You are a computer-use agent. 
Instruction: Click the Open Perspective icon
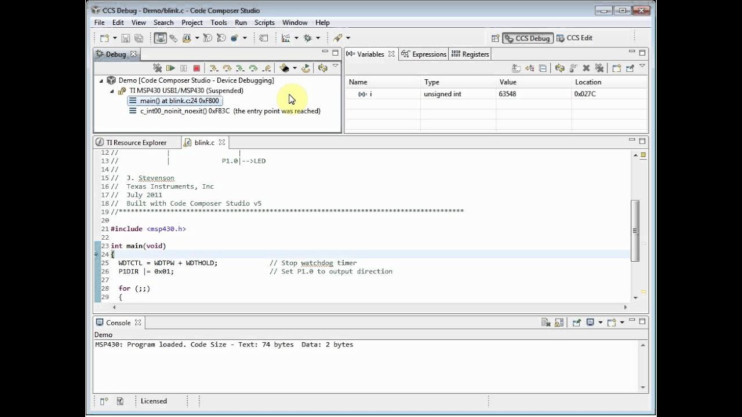pyautogui.click(x=495, y=38)
